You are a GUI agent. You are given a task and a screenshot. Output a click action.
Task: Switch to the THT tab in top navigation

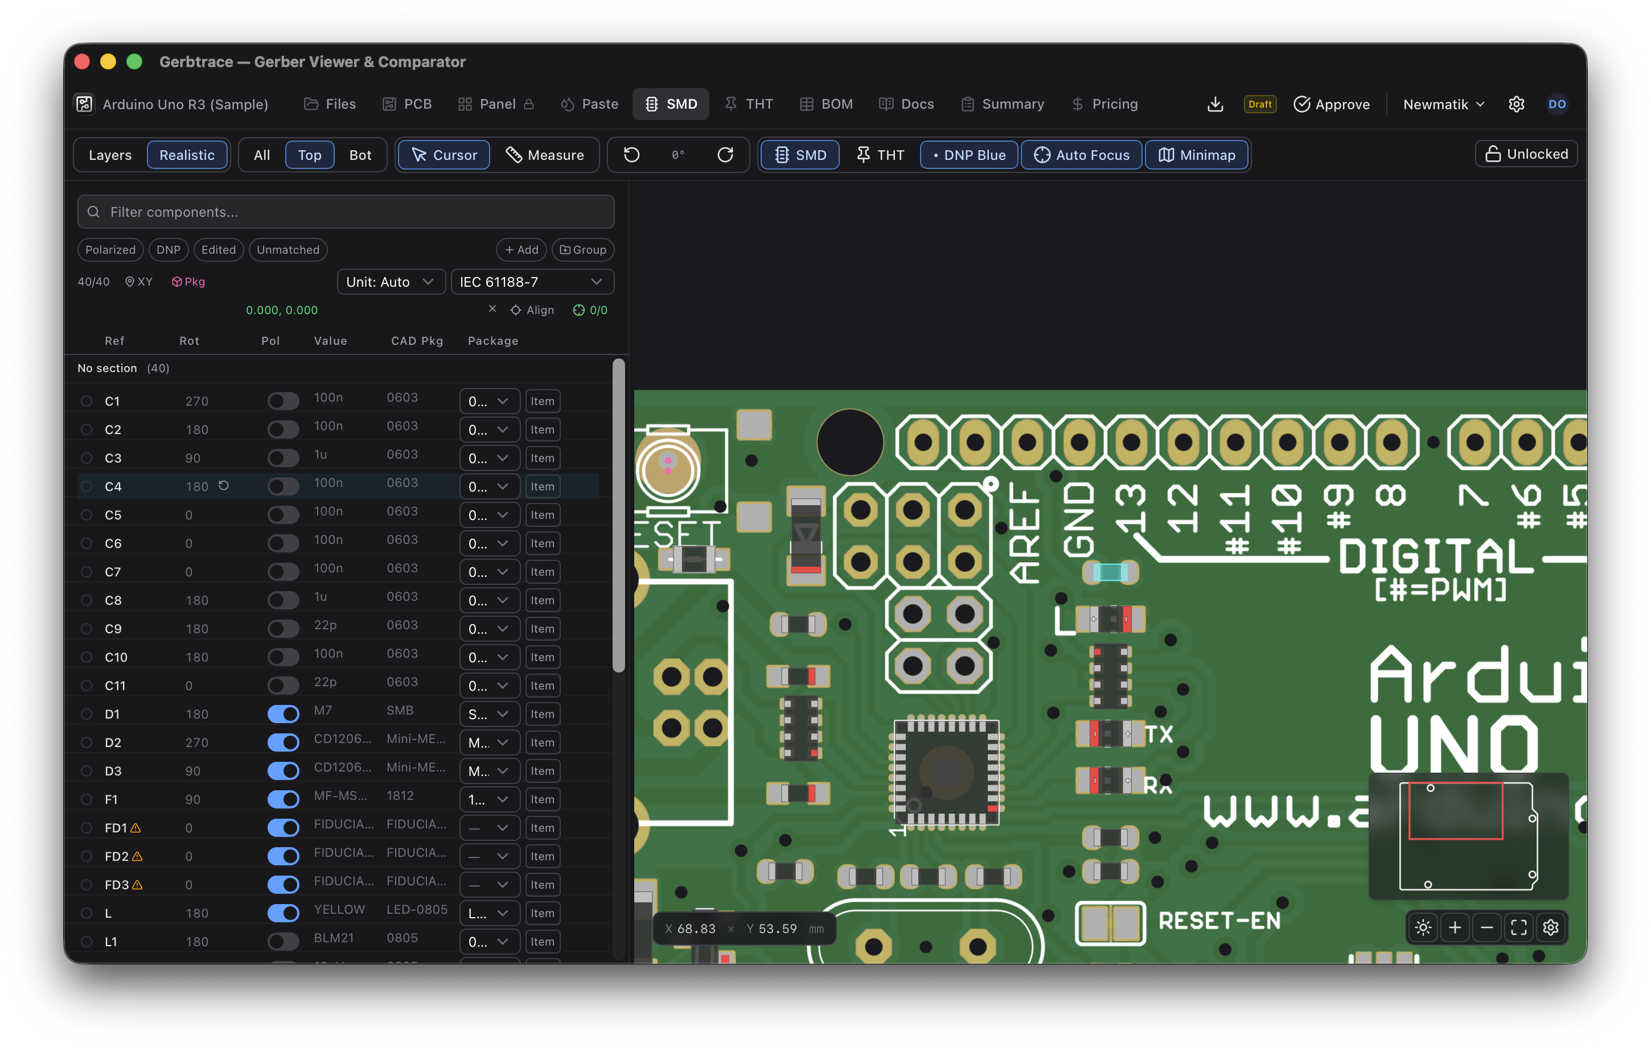coord(749,104)
